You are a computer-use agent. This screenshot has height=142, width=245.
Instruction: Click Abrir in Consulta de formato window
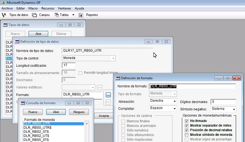(x=56, y=112)
